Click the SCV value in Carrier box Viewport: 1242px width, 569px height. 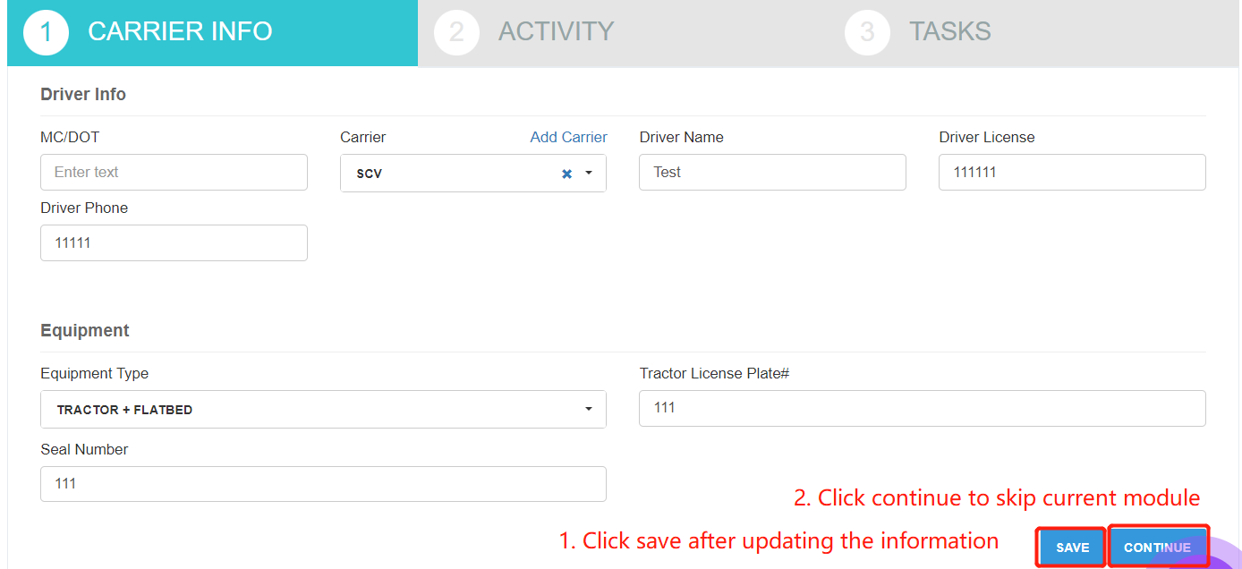pos(370,174)
